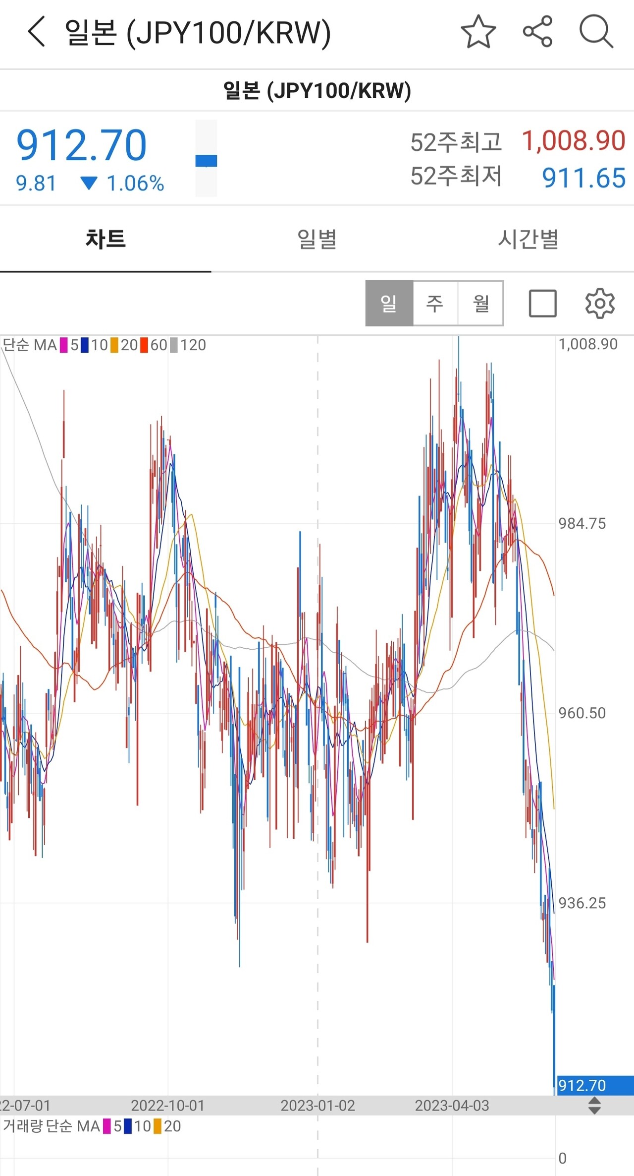Open chart settings gear icon
634x1176 pixels.
tap(600, 303)
